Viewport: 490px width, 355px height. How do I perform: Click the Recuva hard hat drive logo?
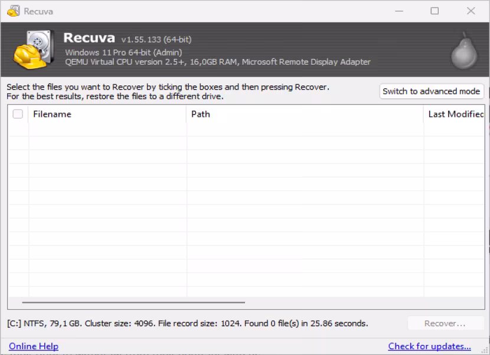click(34, 50)
